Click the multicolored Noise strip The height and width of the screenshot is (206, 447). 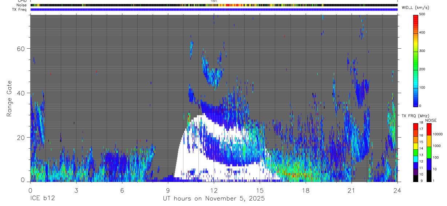point(214,5)
